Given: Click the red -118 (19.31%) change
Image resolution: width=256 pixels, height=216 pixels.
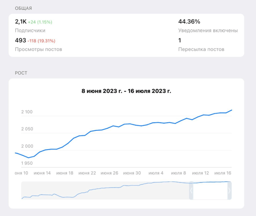Looking at the screenshot, I should coord(41,41).
